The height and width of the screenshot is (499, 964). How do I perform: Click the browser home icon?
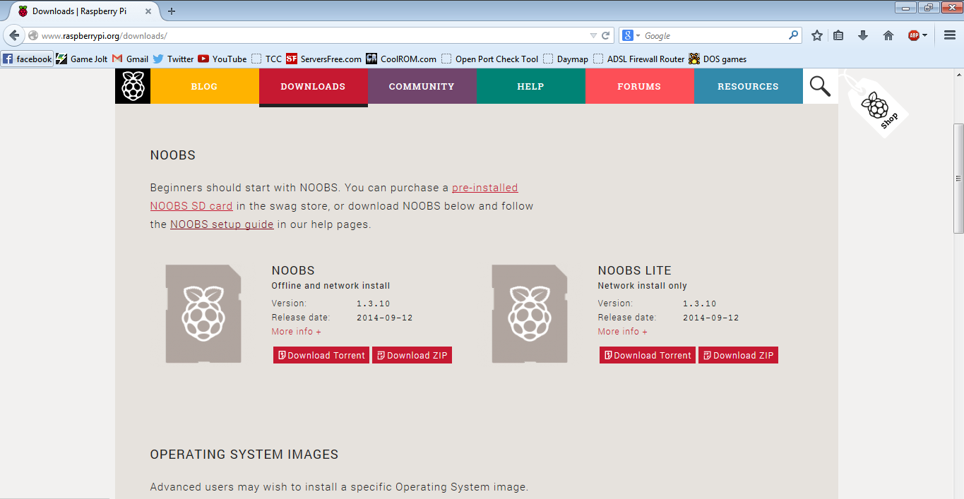tap(888, 35)
